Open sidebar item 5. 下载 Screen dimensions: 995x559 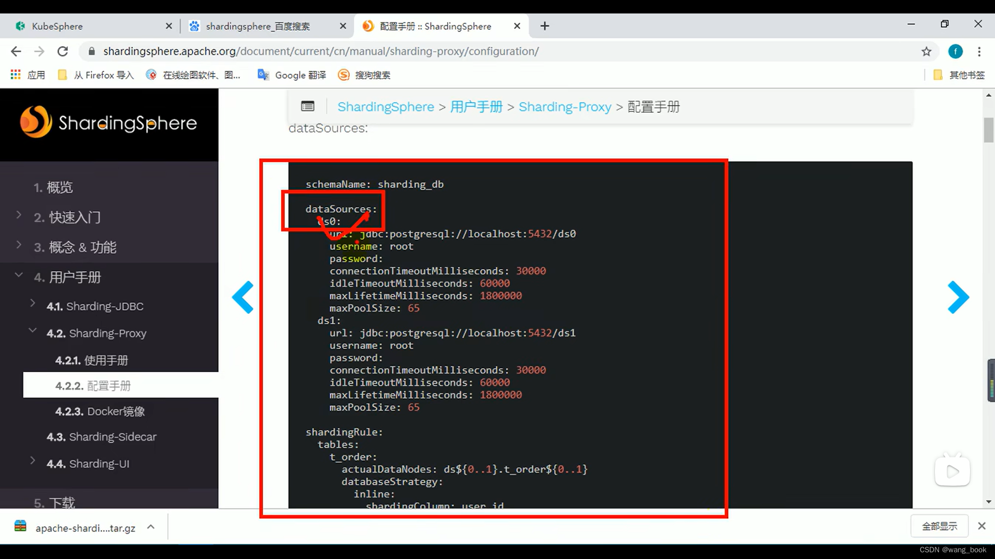pyautogui.click(x=54, y=502)
